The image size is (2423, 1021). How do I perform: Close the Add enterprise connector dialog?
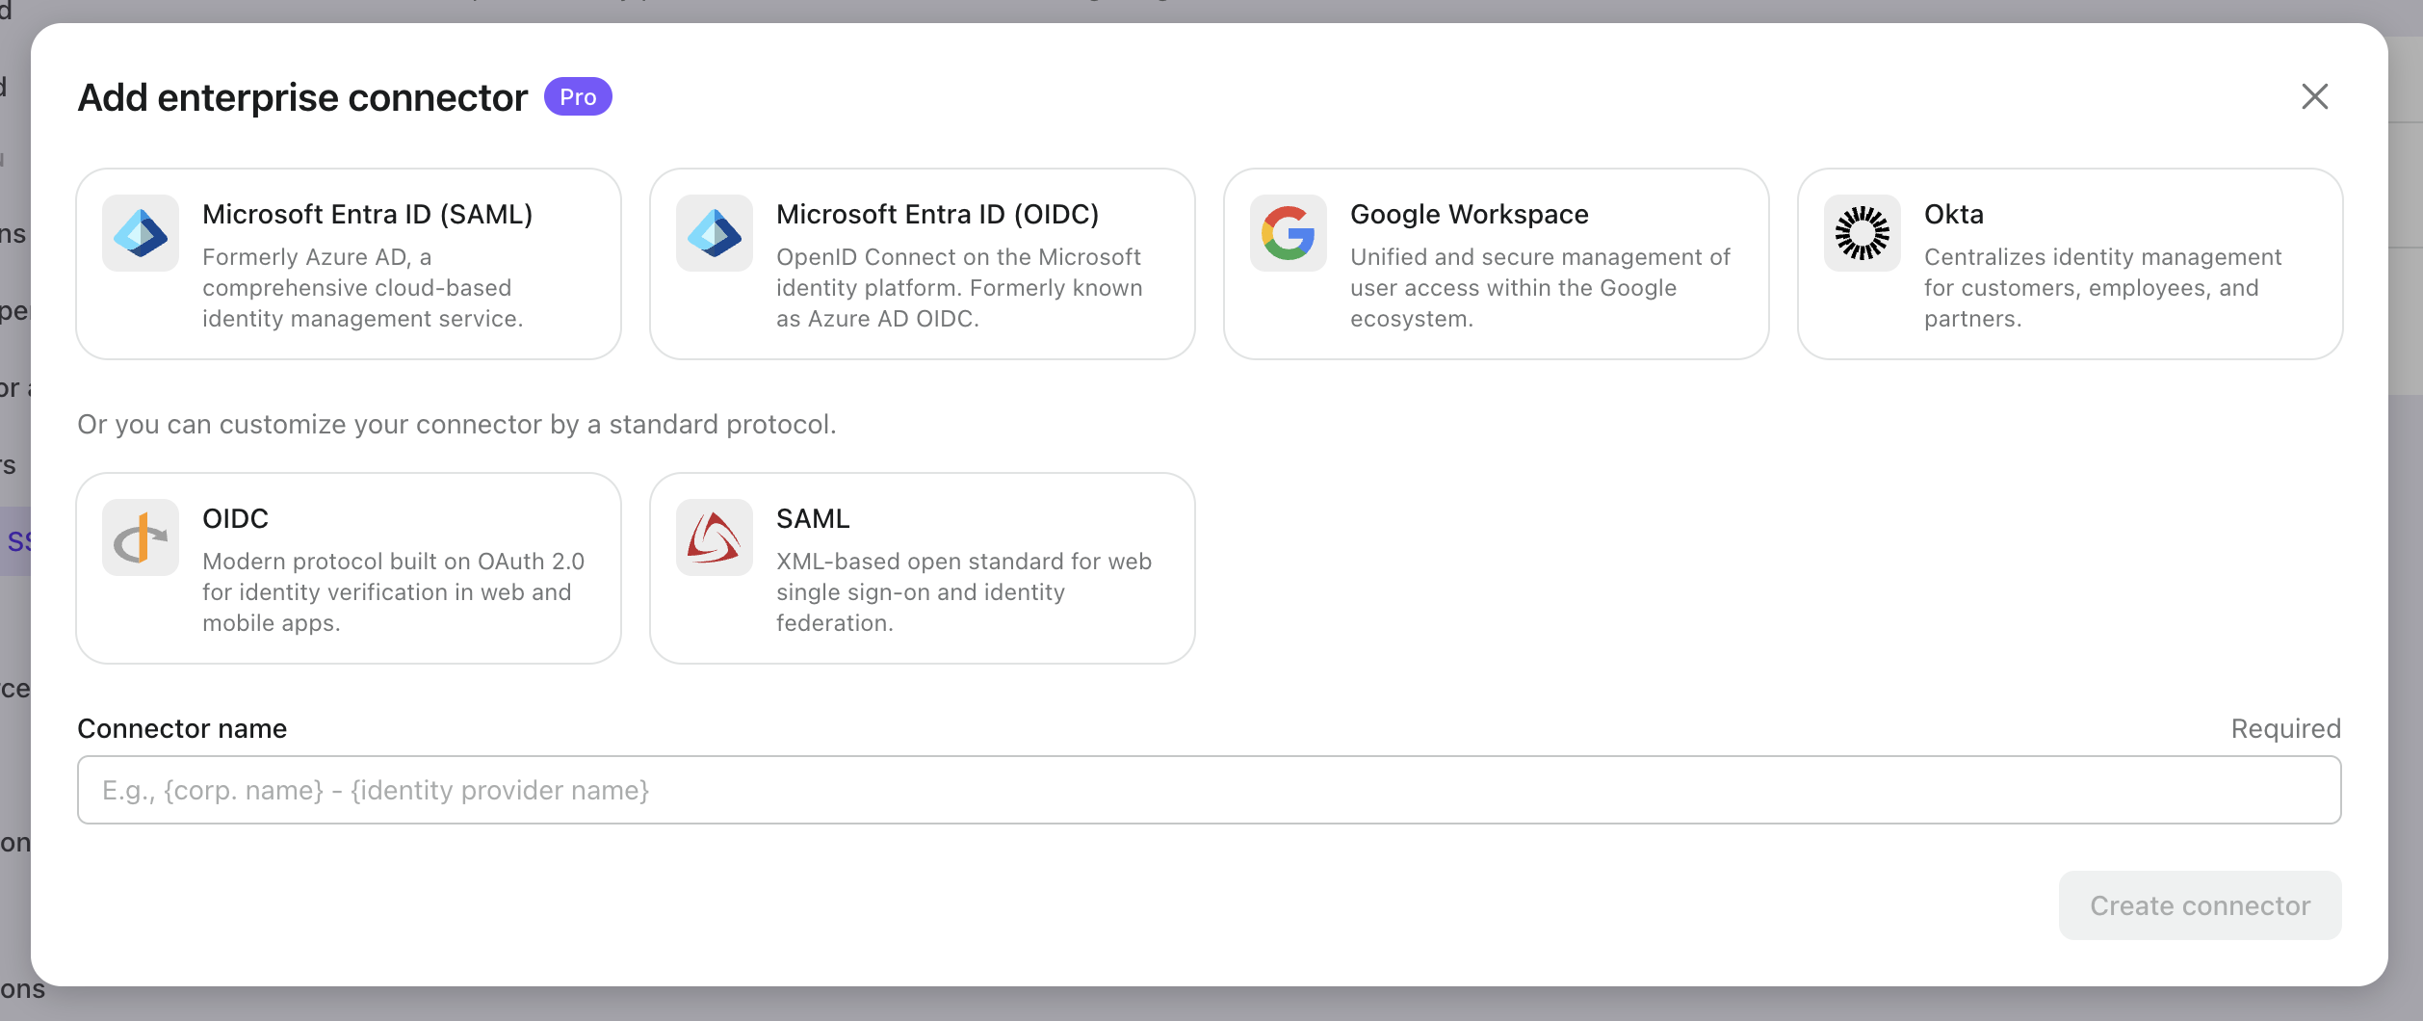tap(2315, 96)
